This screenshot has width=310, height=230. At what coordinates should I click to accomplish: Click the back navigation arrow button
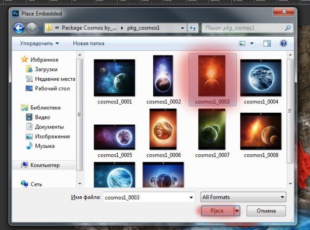[x=19, y=28]
